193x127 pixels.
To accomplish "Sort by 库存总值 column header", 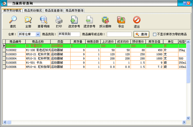I will (154, 42).
